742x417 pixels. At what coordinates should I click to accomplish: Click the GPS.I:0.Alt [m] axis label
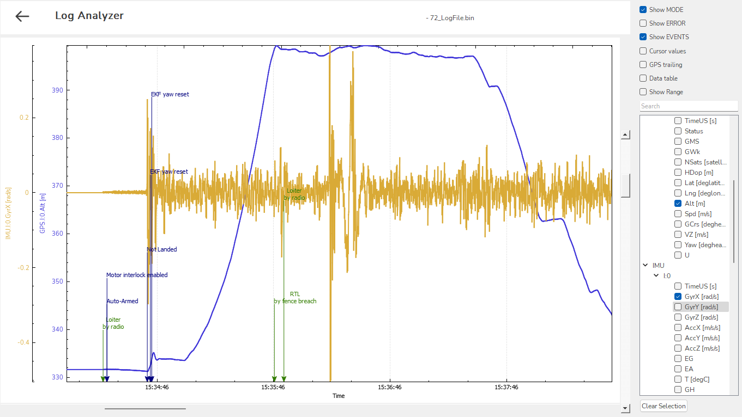click(43, 212)
